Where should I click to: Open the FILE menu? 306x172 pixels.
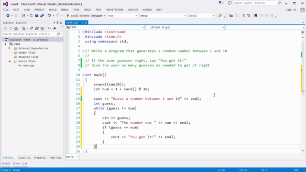6,10
